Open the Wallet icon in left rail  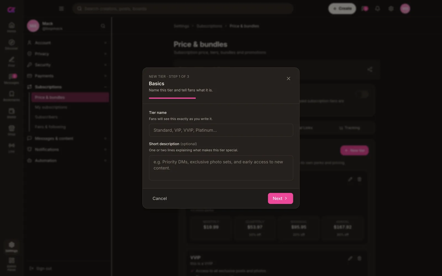tap(12, 113)
